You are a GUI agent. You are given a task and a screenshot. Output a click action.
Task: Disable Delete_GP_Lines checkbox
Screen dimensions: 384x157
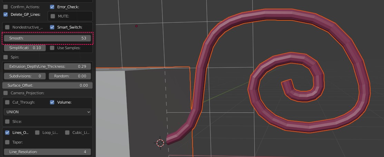pyautogui.click(x=6, y=14)
